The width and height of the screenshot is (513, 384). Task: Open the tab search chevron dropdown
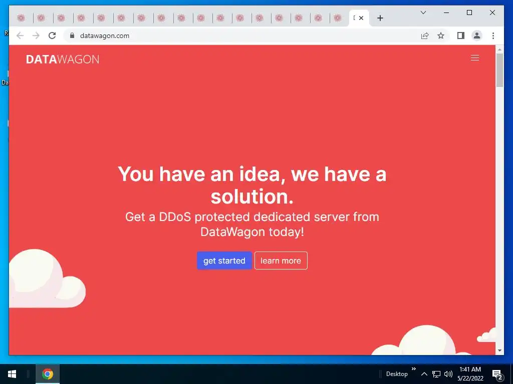click(x=423, y=12)
